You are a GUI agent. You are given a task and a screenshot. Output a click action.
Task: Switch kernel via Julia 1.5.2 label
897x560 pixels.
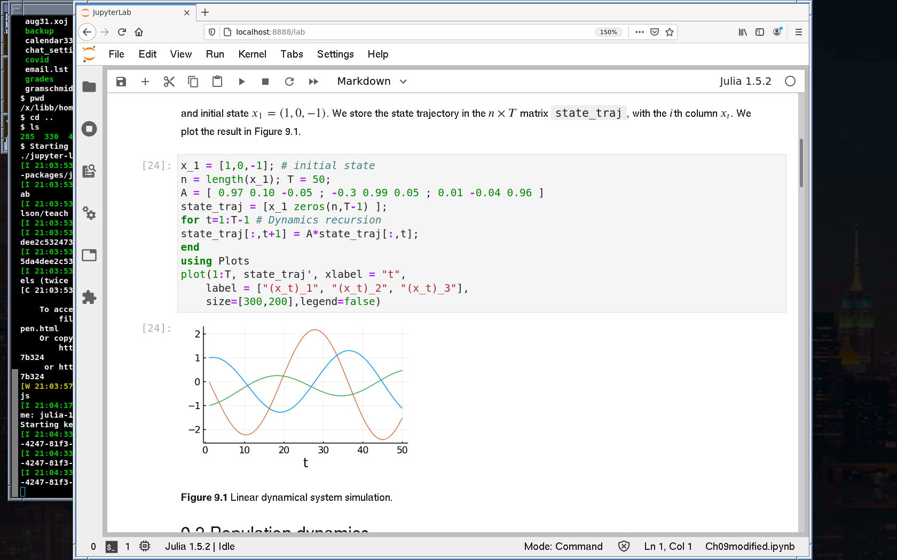pyautogui.click(x=745, y=82)
